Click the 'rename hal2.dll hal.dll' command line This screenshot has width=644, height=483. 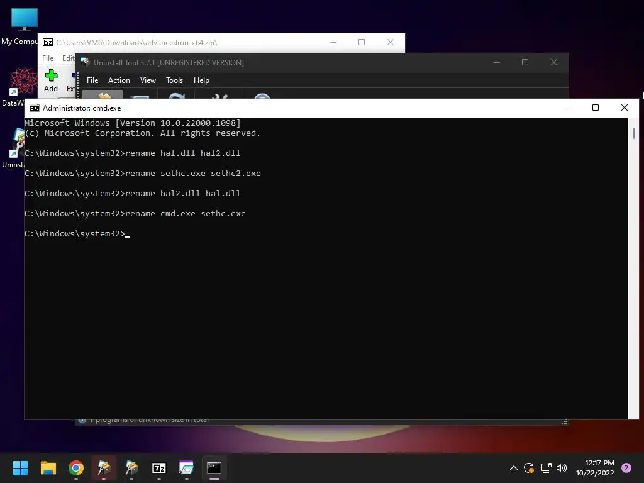132,194
